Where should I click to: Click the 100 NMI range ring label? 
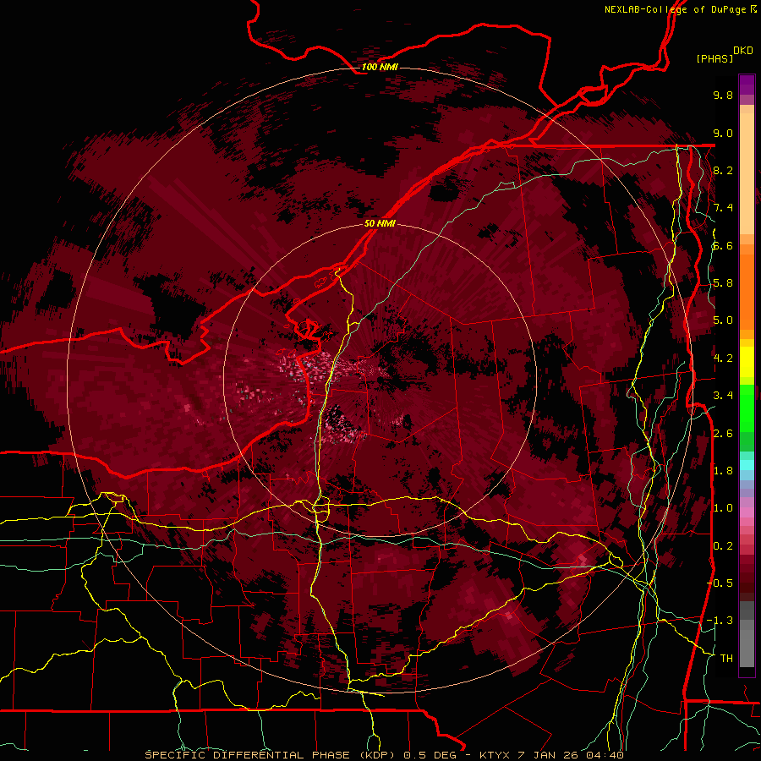click(x=380, y=67)
